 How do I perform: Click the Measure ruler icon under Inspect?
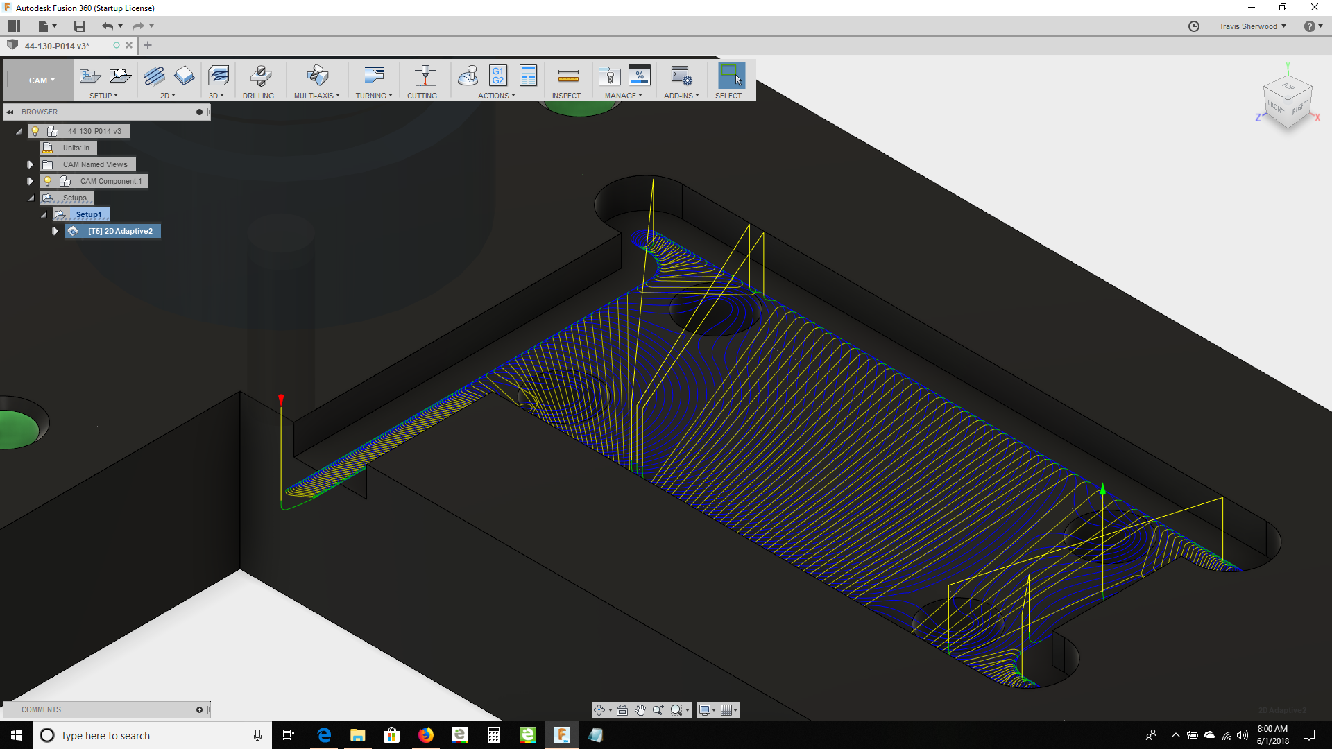(x=567, y=76)
